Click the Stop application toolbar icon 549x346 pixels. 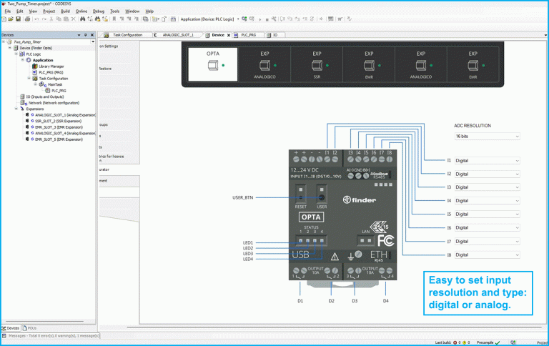267,19
